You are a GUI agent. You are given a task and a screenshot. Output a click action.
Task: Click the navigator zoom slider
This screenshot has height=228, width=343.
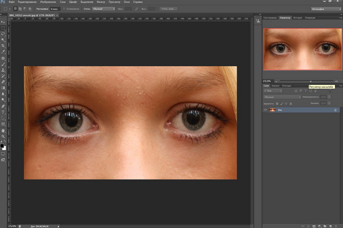coord(310,82)
